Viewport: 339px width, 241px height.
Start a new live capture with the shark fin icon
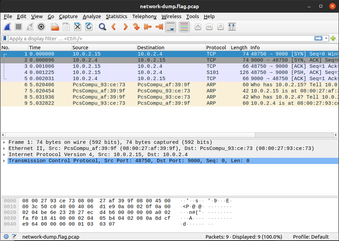pos(7,27)
